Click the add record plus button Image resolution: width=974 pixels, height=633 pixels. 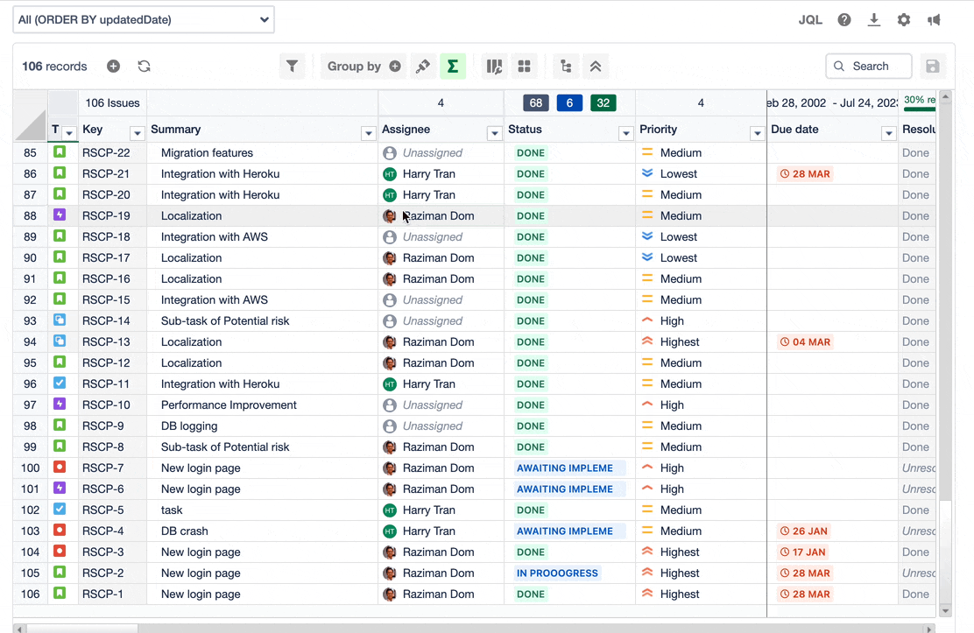(x=113, y=66)
